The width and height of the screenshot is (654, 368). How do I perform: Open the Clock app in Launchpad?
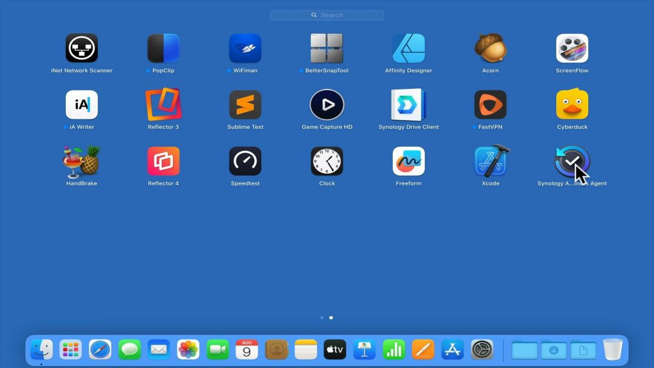pyautogui.click(x=327, y=161)
